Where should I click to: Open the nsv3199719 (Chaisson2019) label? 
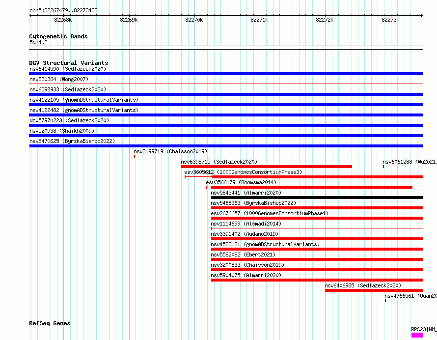pyautogui.click(x=170, y=151)
